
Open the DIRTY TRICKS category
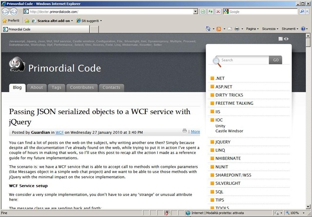(229, 95)
